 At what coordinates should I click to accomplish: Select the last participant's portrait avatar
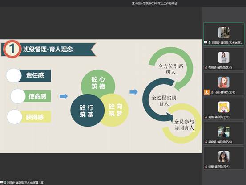[224, 156]
